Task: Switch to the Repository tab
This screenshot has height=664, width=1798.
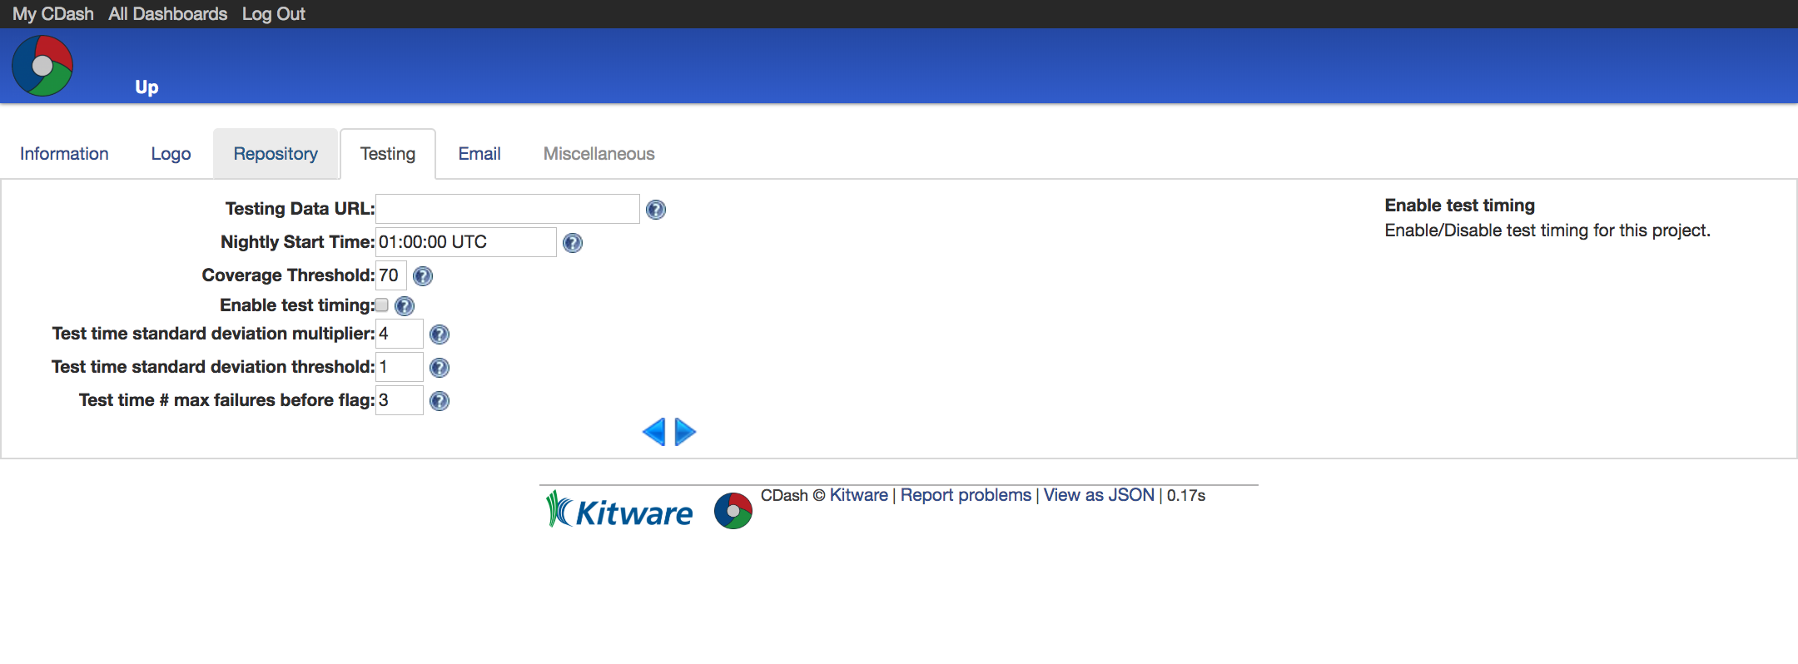Action: point(276,154)
